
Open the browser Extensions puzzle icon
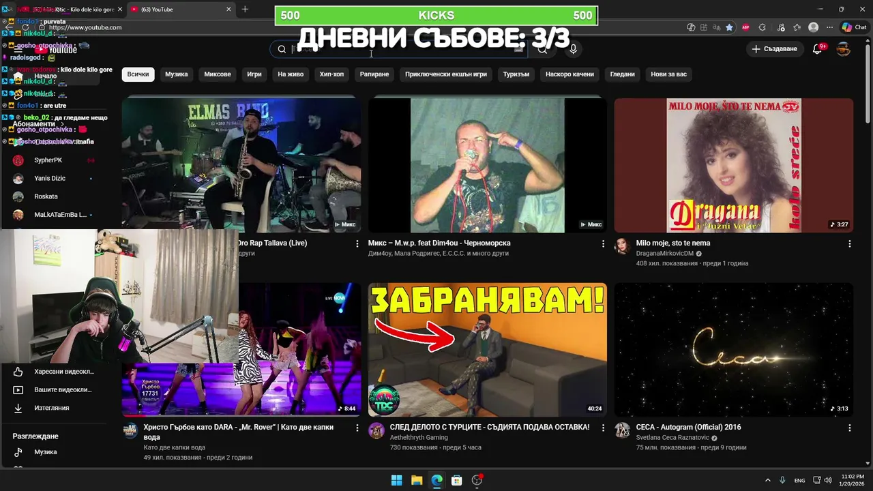tap(763, 27)
